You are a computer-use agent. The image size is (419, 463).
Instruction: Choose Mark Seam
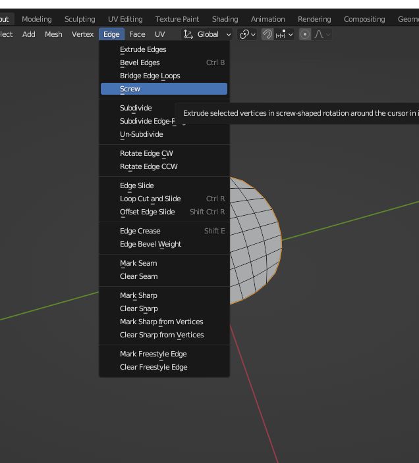click(x=164, y=263)
